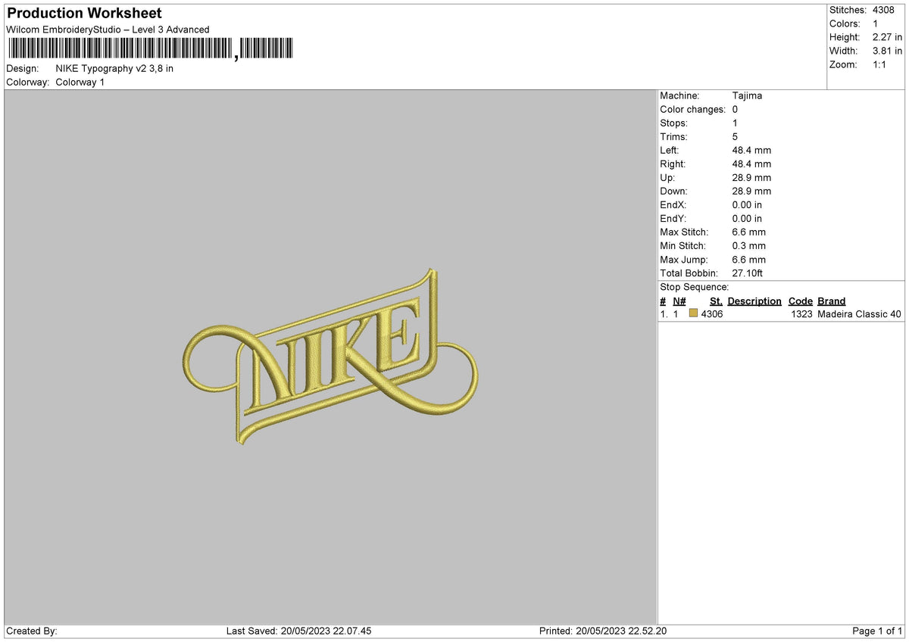The image size is (909, 642).
Task: Click design name 'NIKE Typography v2 3,8 in'
Action: (114, 68)
